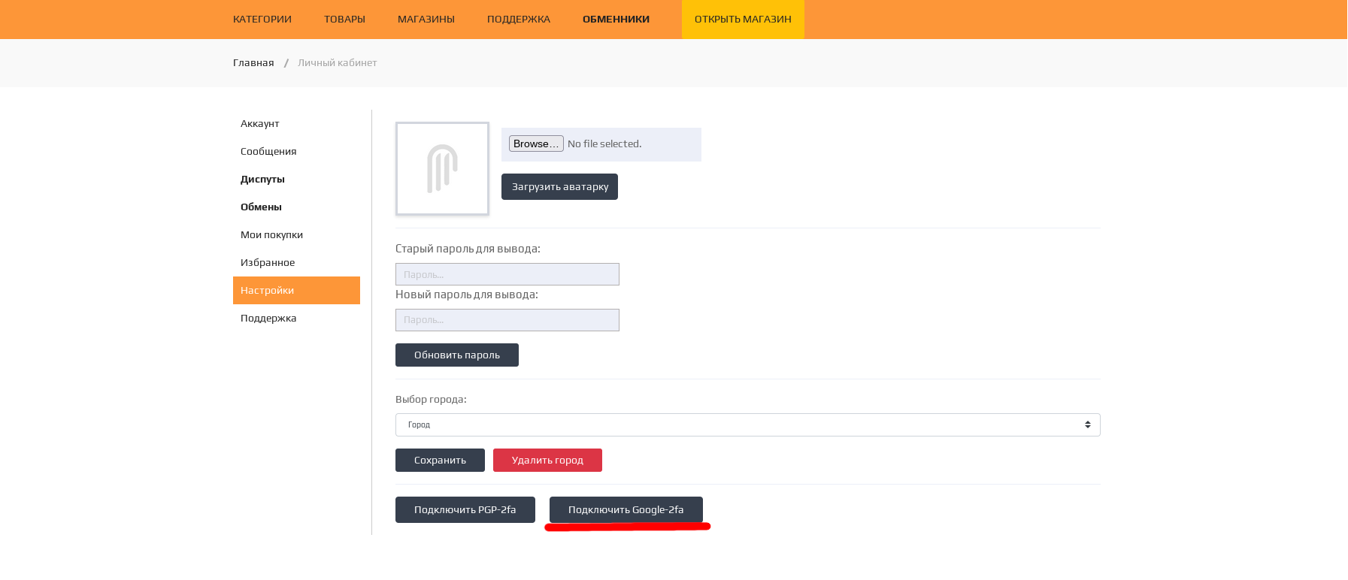Focus the new withdrawal password field
Image resolution: width=1348 pixels, height=580 pixels.
(507, 320)
